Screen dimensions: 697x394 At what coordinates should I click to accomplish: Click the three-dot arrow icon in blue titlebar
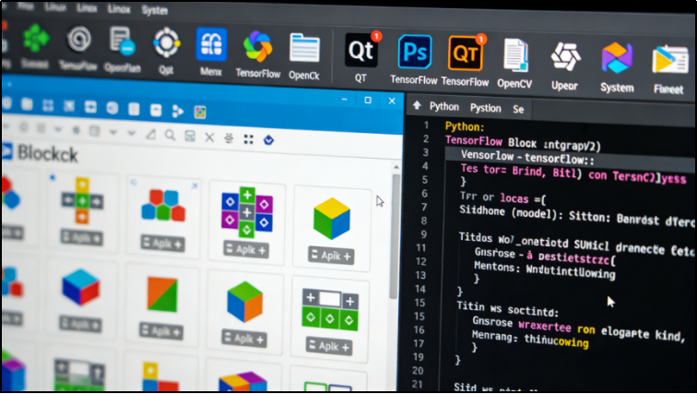pos(177,111)
